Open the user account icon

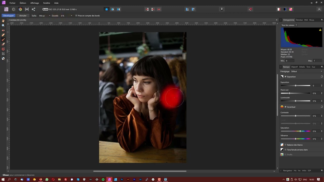[319, 9]
